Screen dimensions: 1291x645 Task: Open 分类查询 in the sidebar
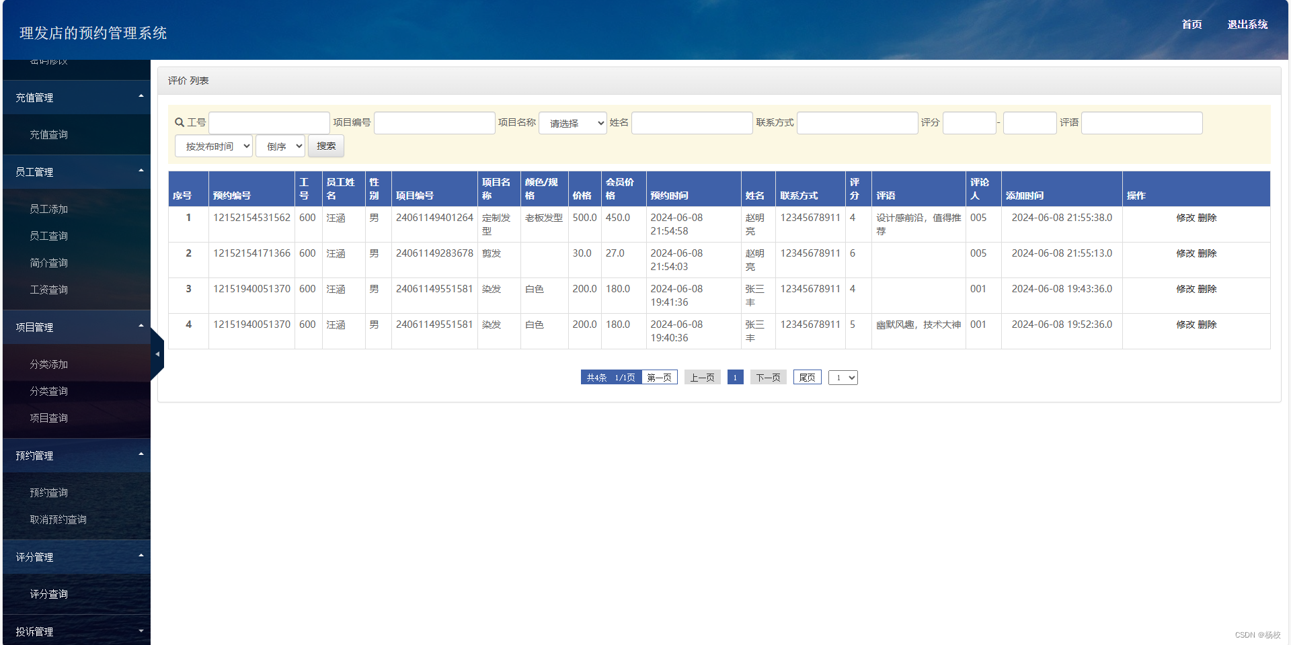[x=48, y=391]
